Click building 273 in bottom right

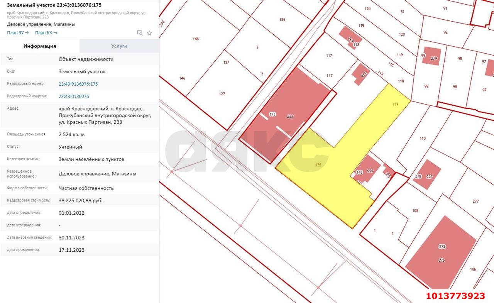click(442, 246)
